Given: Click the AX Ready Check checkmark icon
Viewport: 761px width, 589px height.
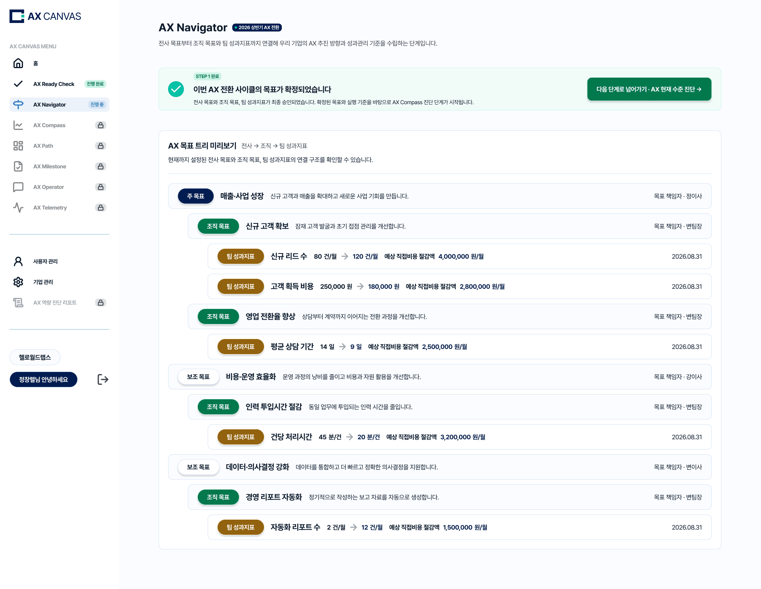Looking at the screenshot, I should coord(18,84).
